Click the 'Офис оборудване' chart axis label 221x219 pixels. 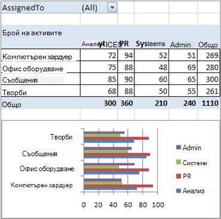(x=47, y=169)
